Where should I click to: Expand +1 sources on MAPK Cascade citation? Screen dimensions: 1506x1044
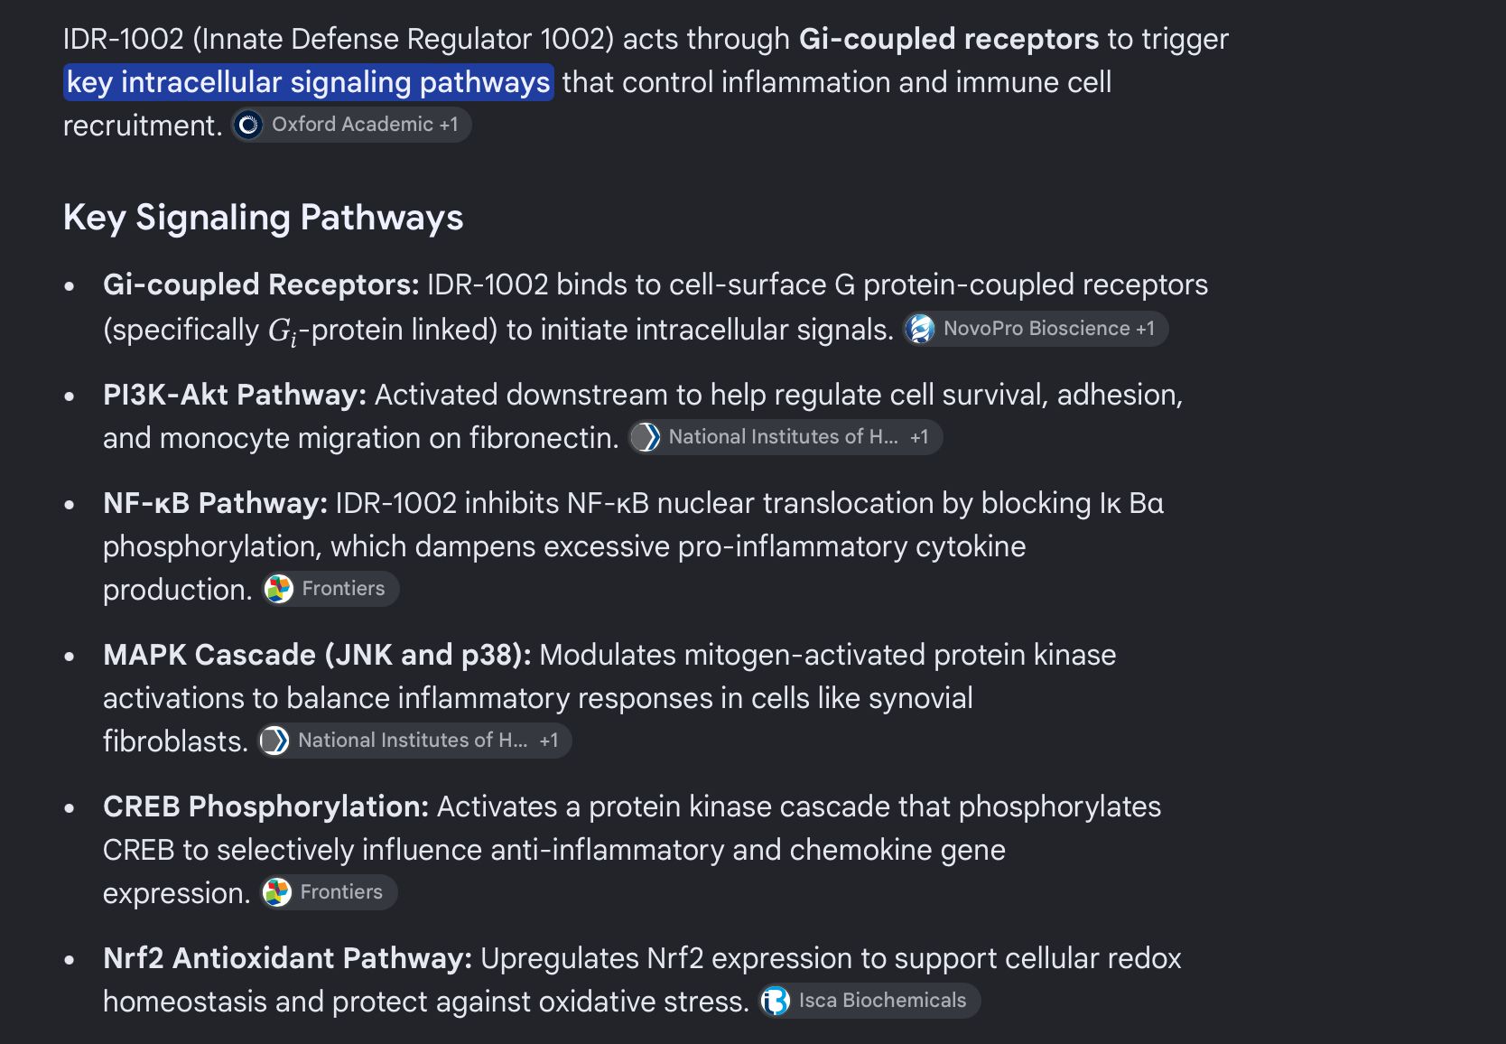pyautogui.click(x=549, y=741)
